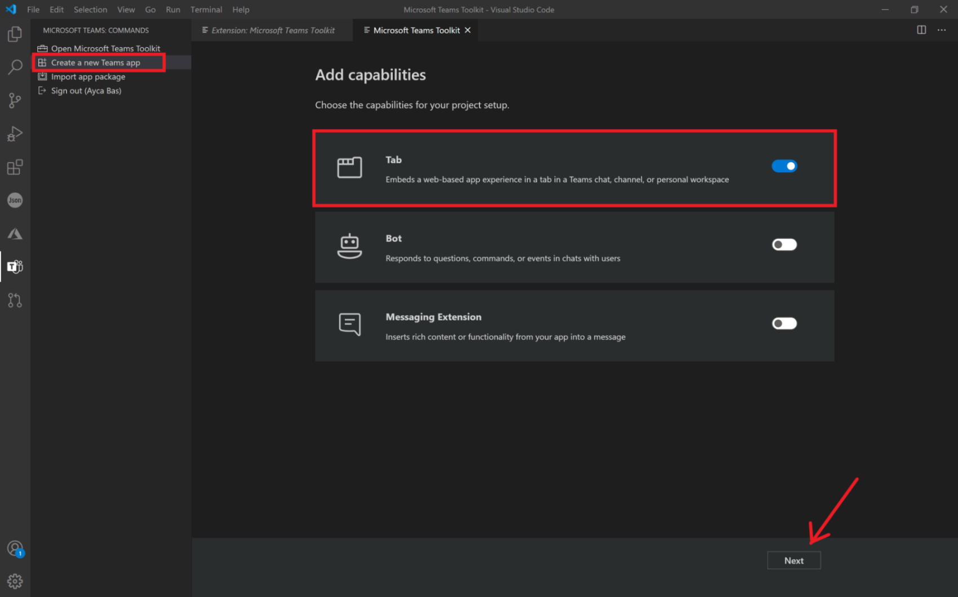Image resolution: width=958 pixels, height=597 pixels.
Task: Open the Json extension icon in activity bar
Action: [15, 200]
